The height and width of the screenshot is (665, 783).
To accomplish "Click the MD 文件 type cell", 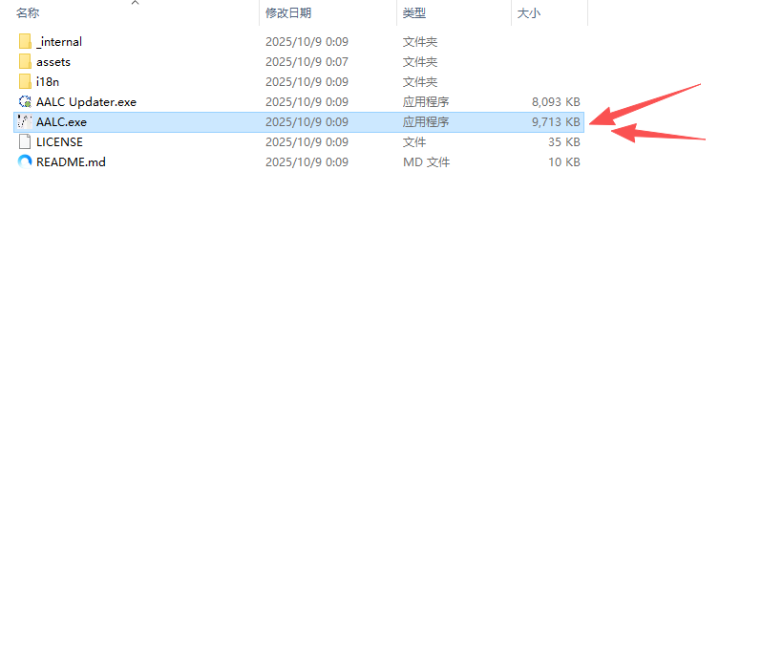I will click(x=426, y=162).
